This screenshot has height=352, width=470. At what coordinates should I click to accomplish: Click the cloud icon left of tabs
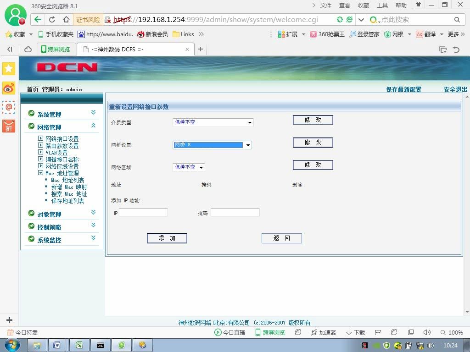(28, 49)
